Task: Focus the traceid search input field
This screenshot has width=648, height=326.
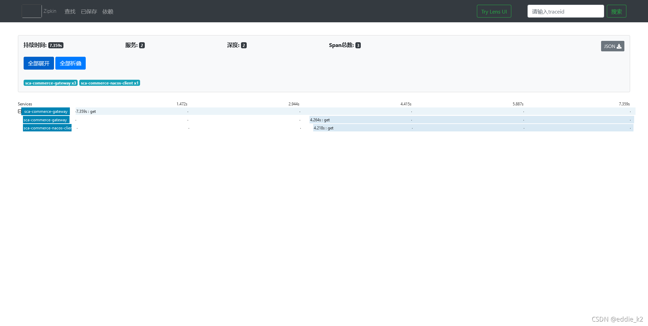Action: (565, 11)
